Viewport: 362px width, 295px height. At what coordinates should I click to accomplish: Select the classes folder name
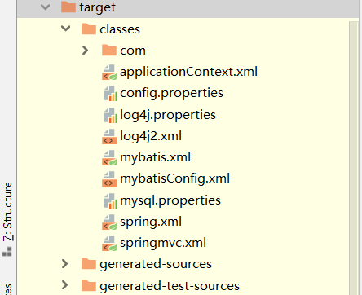tap(120, 29)
